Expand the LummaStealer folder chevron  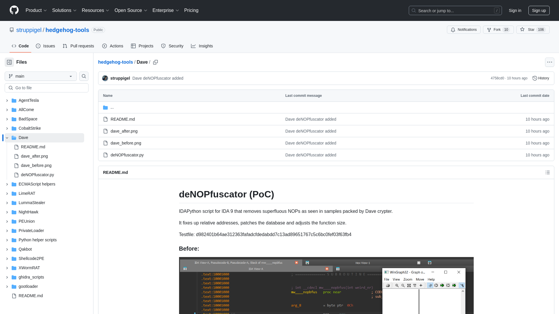(7, 203)
